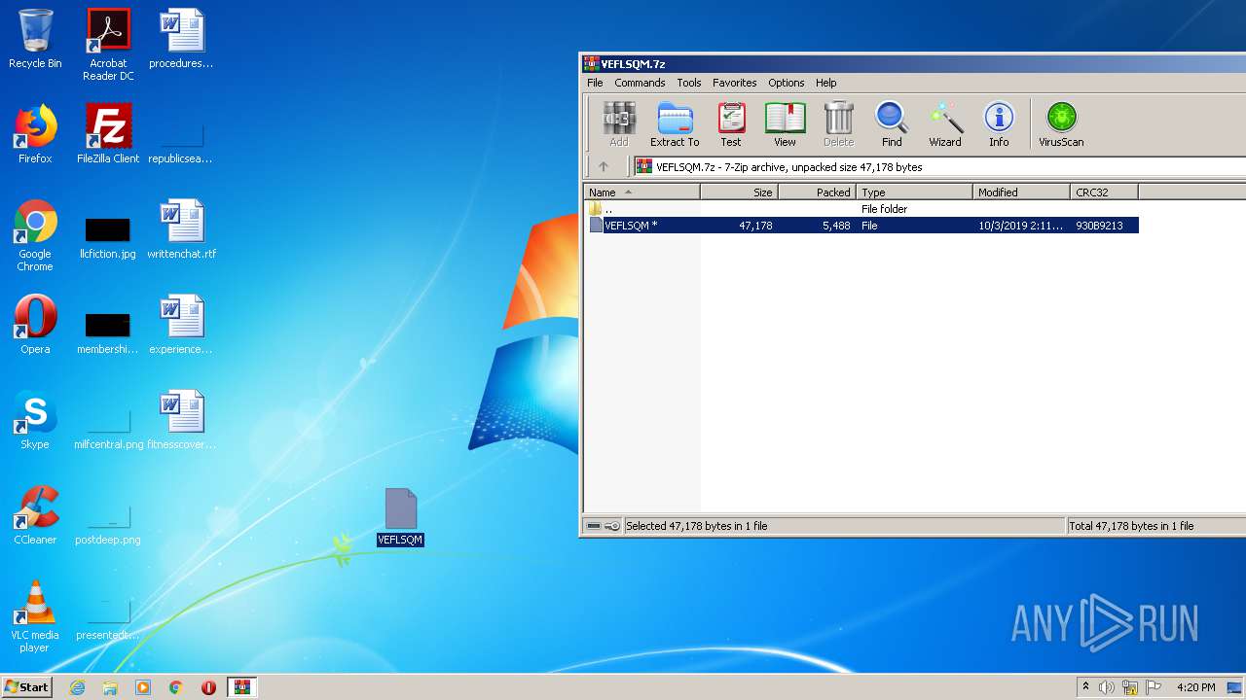Sort by Modified column header
Screen dimensions: 1246x700
(x=1021, y=192)
